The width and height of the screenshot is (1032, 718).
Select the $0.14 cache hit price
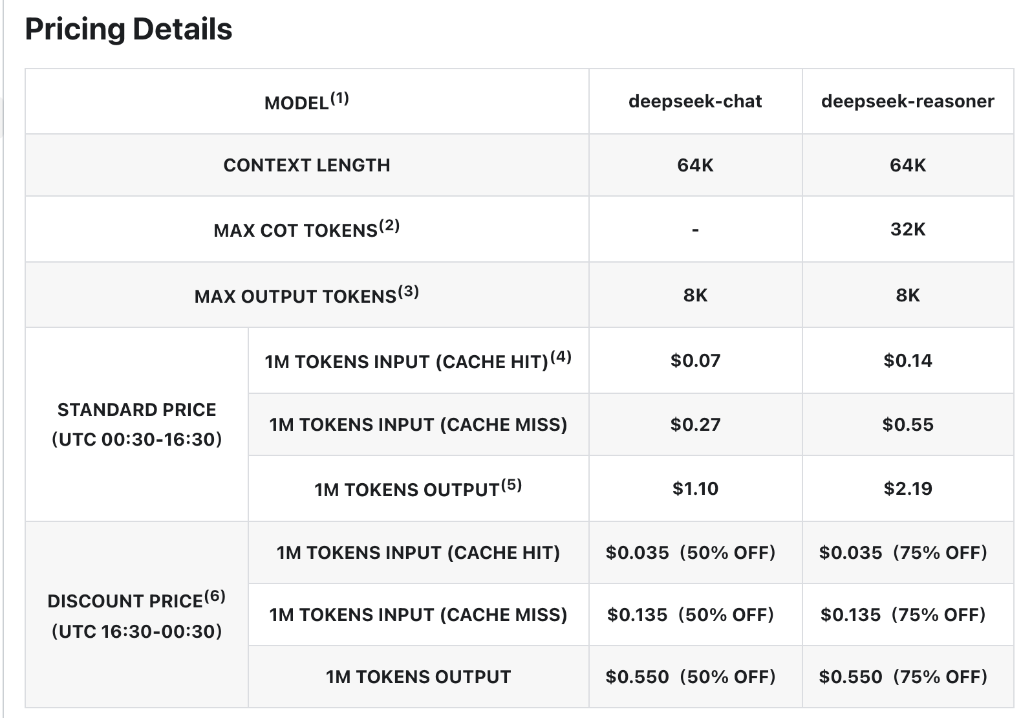907,361
